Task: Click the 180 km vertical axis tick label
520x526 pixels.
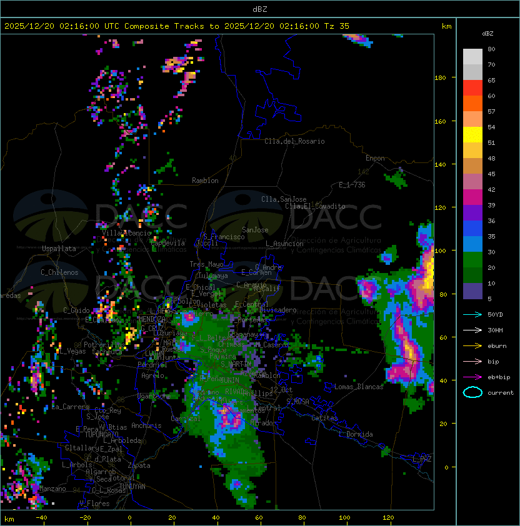Action: click(440, 78)
